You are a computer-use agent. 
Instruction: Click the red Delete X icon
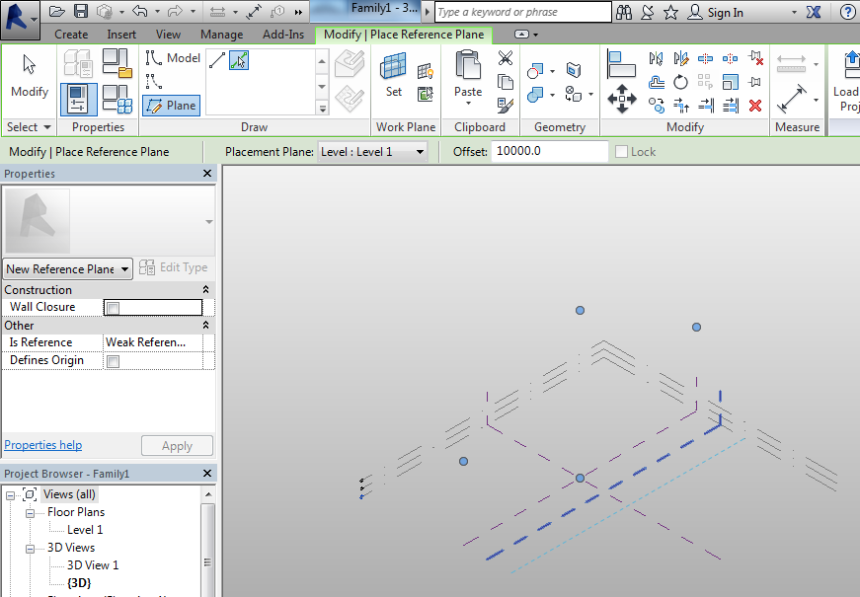[x=755, y=105]
